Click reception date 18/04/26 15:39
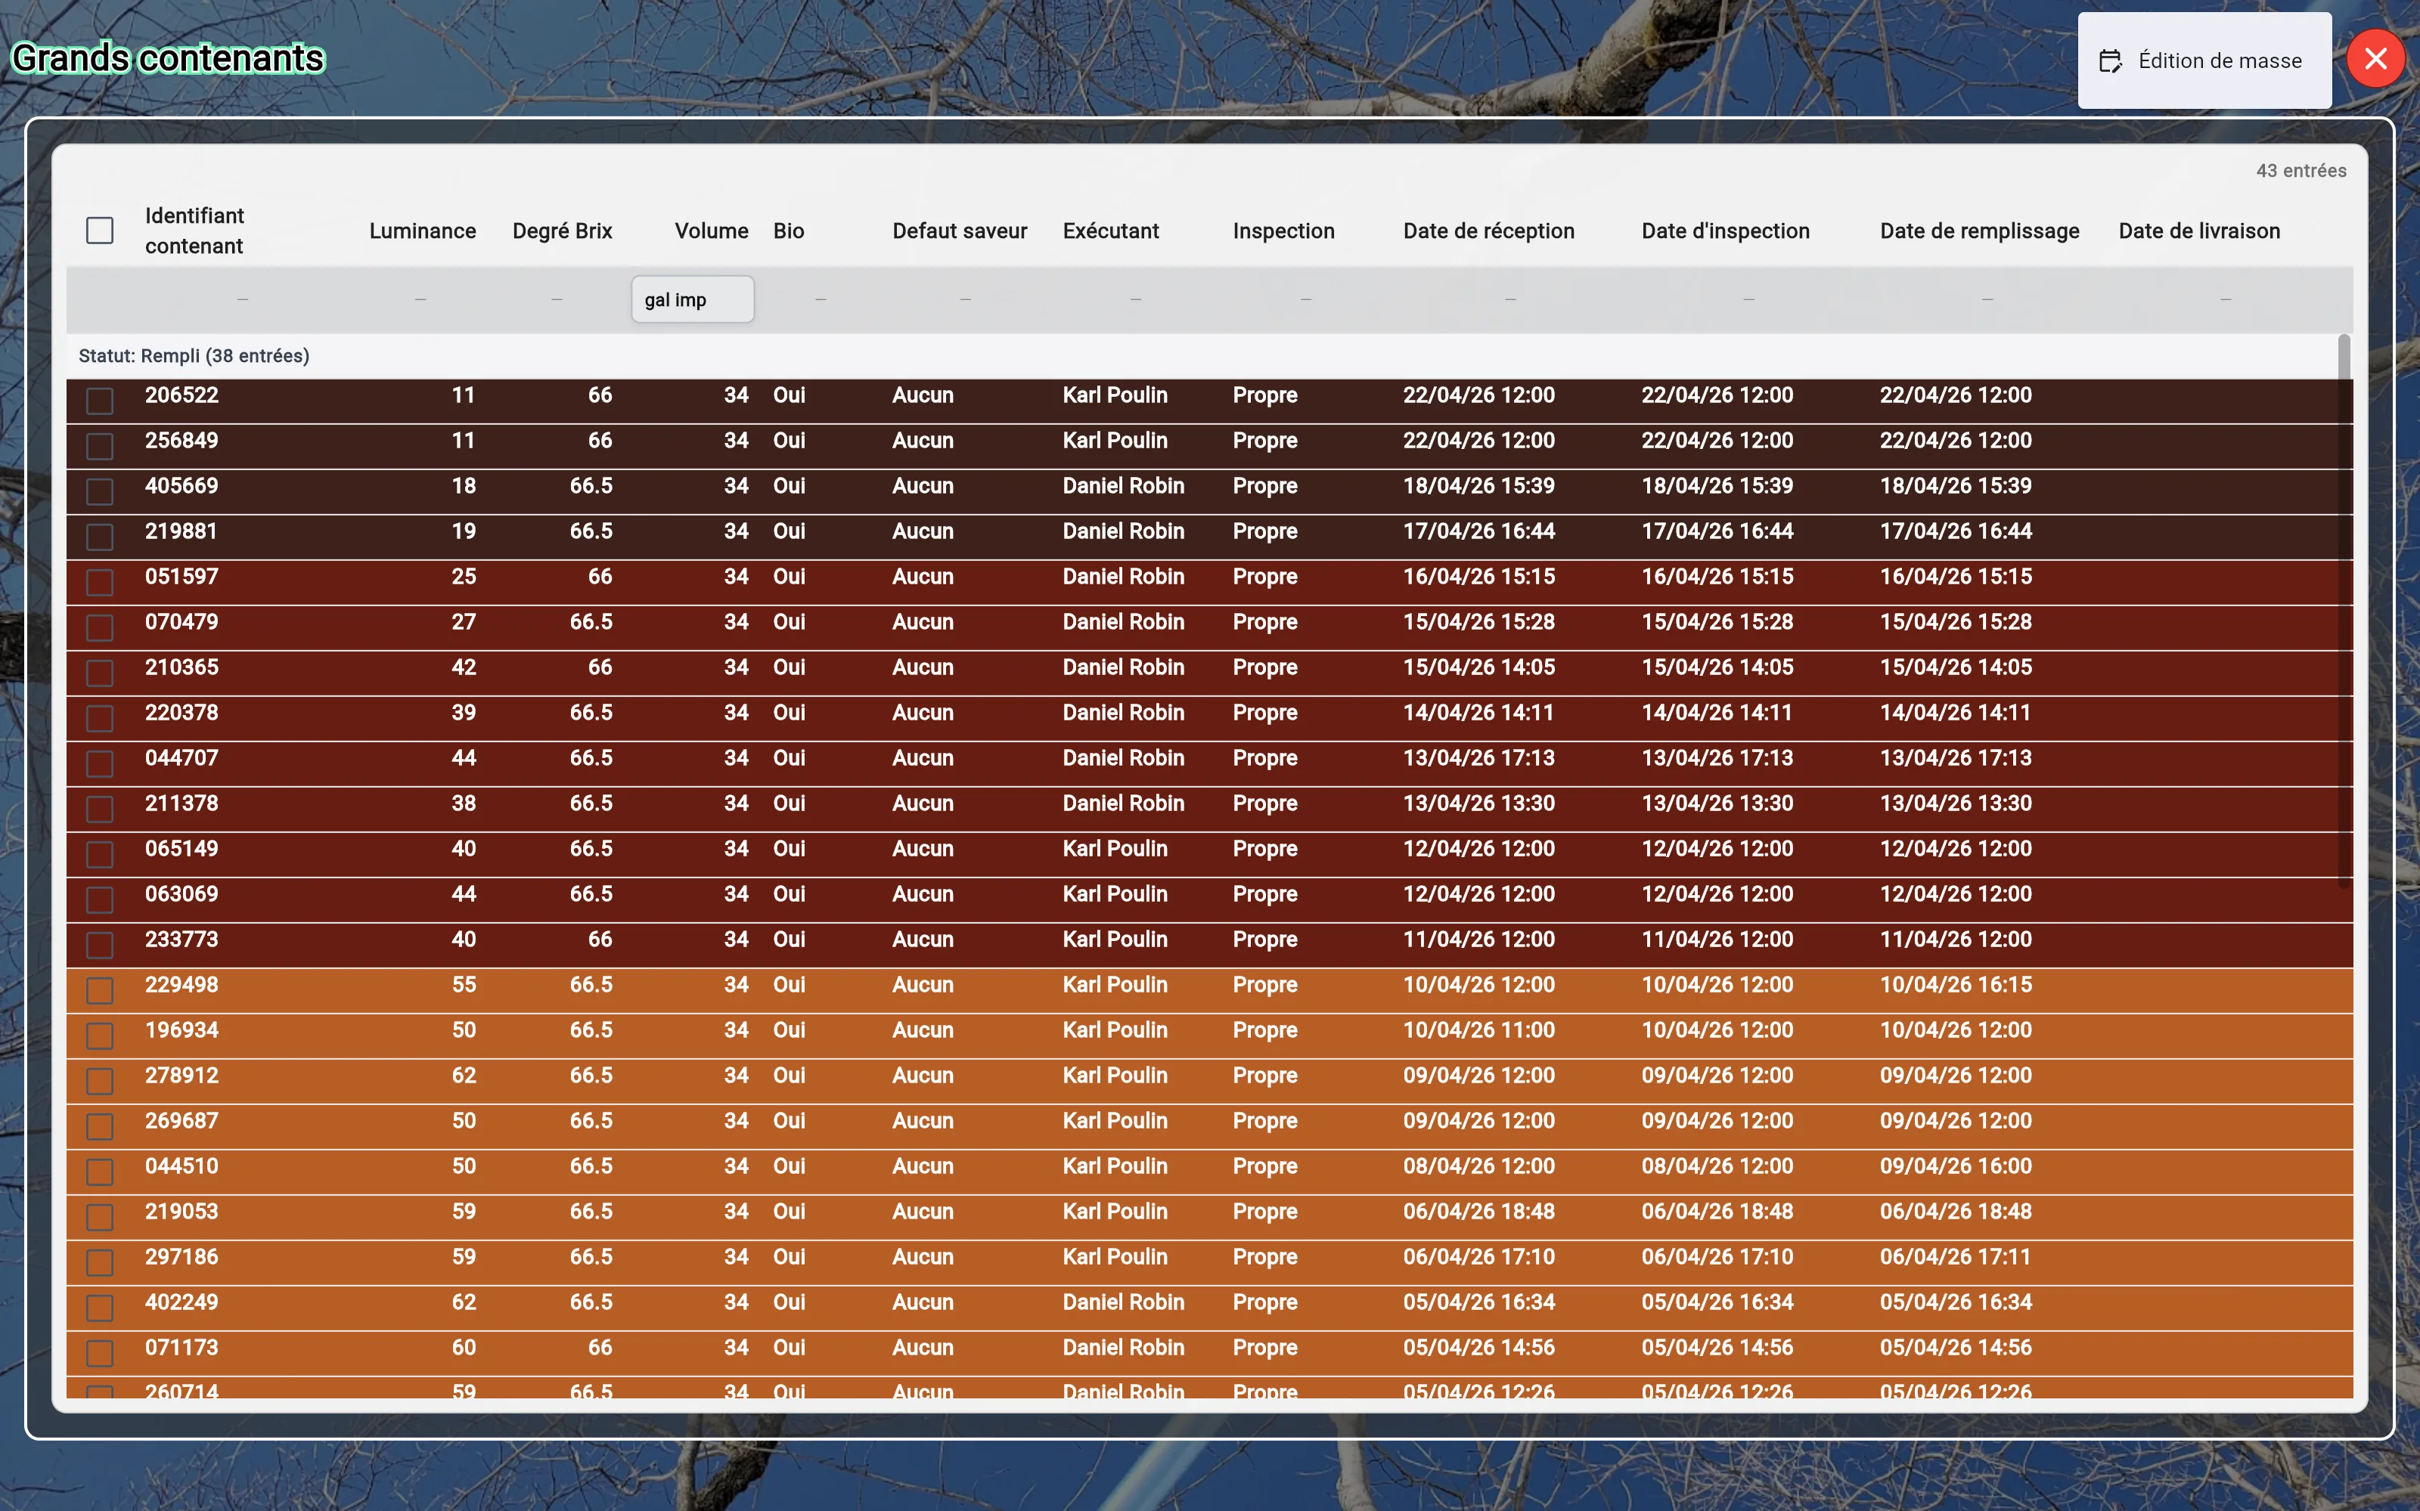2420x1511 pixels. (1478, 486)
